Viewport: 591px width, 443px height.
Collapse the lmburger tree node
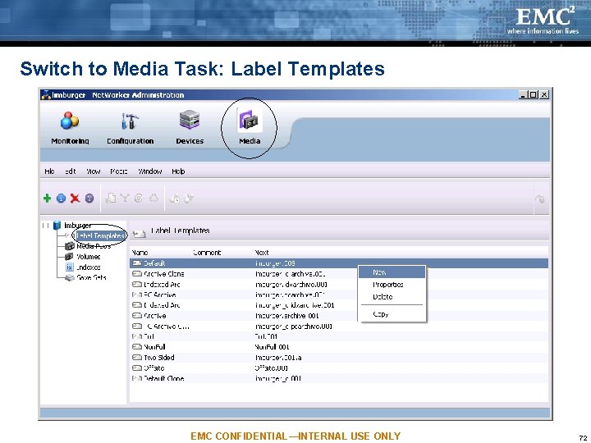(x=45, y=226)
